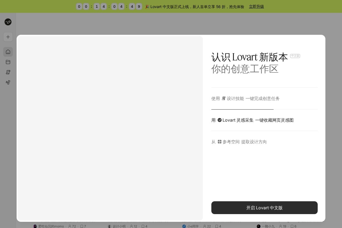342x228 pixels.
Task: Click the banner text about Lovart 中文版正式上线
Action: click(x=197, y=7)
